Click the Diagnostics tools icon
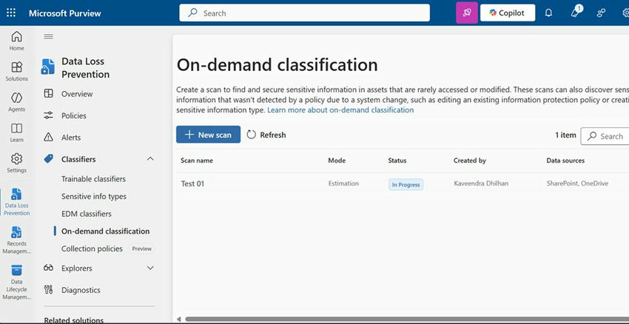 48,289
